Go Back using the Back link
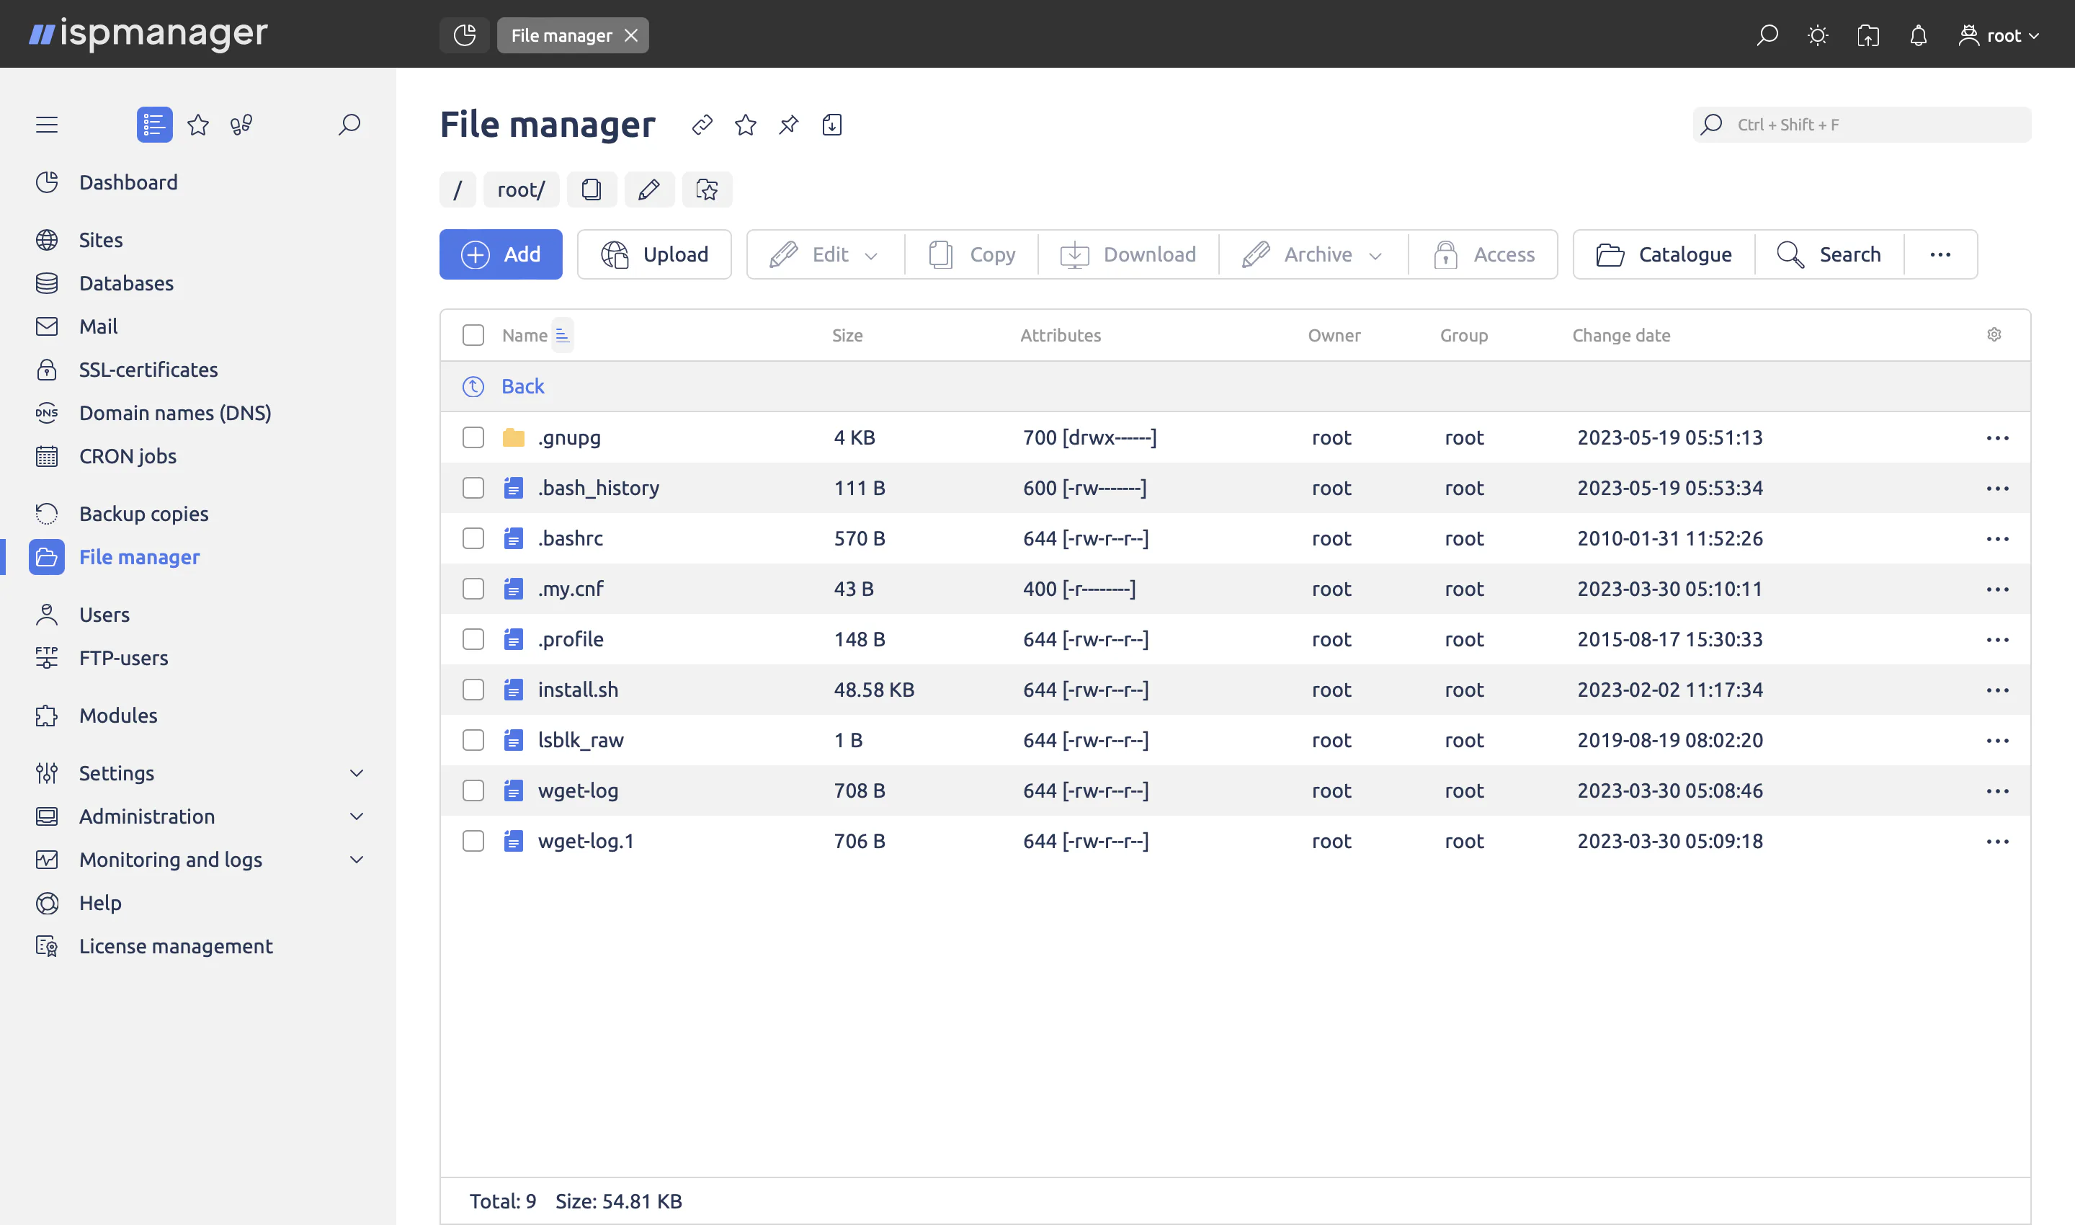Viewport: 2075px width, 1225px height. point(522,386)
